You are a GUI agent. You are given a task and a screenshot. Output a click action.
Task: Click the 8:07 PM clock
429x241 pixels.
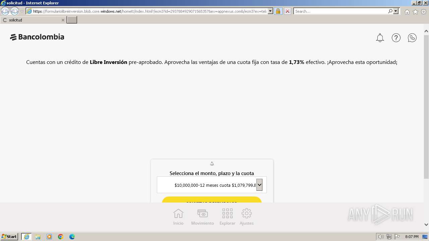tap(412, 237)
